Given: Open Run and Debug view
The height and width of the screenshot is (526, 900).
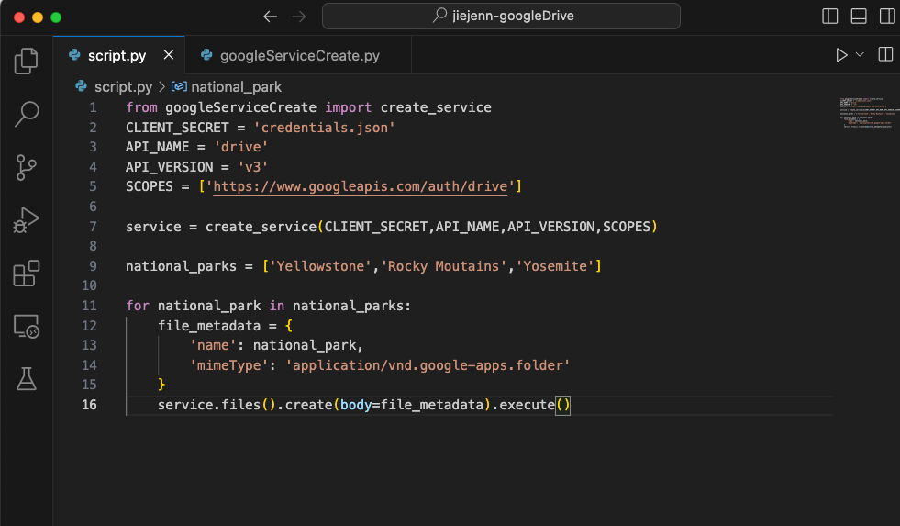Looking at the screenshot, I should click(26, 220).
